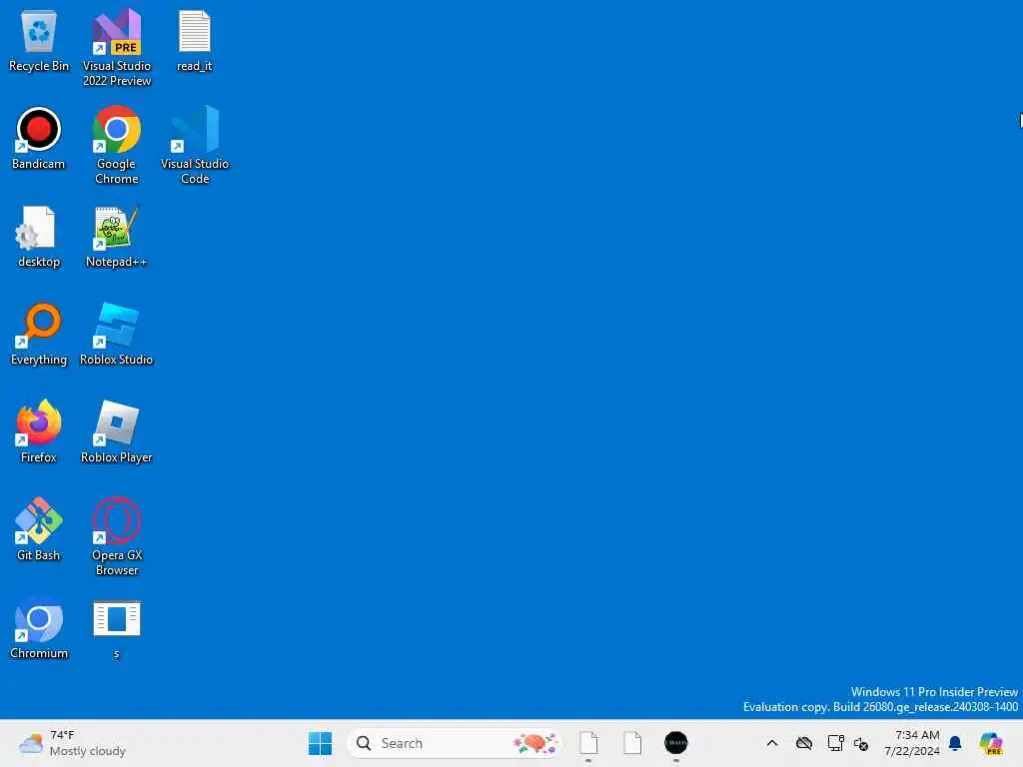The height and width of the screenshot is (767, 1023).
Task: Select the Google Chrome shortcut
Action: [x=117, y=146]
